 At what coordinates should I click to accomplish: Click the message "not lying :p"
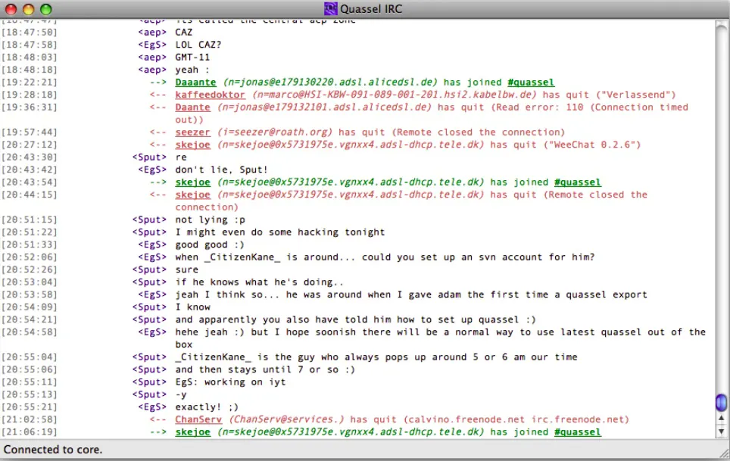210,220
